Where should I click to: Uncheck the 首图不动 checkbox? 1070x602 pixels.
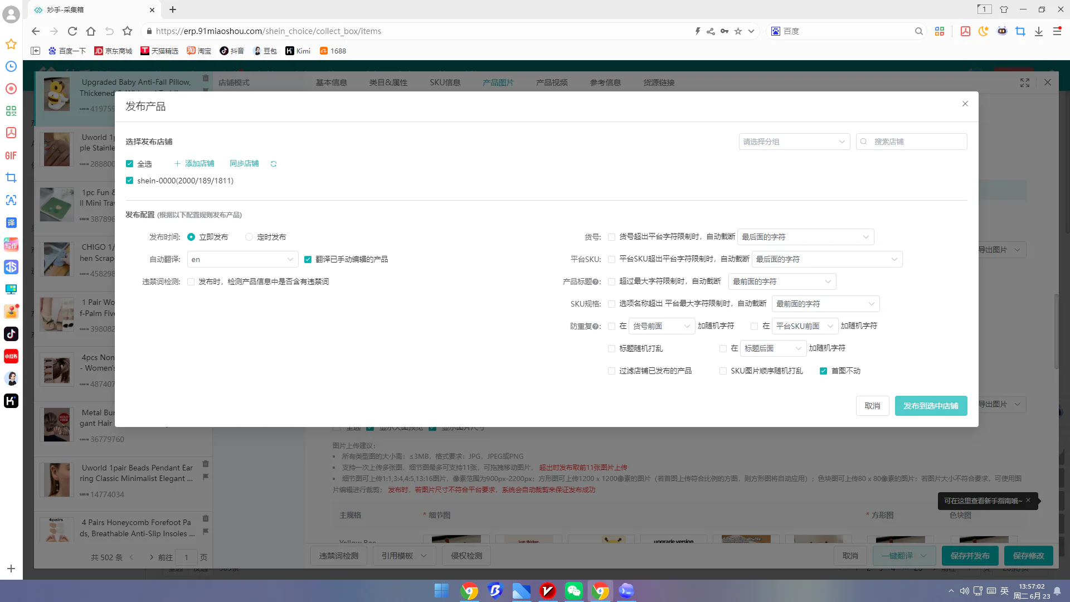point(823,371)
